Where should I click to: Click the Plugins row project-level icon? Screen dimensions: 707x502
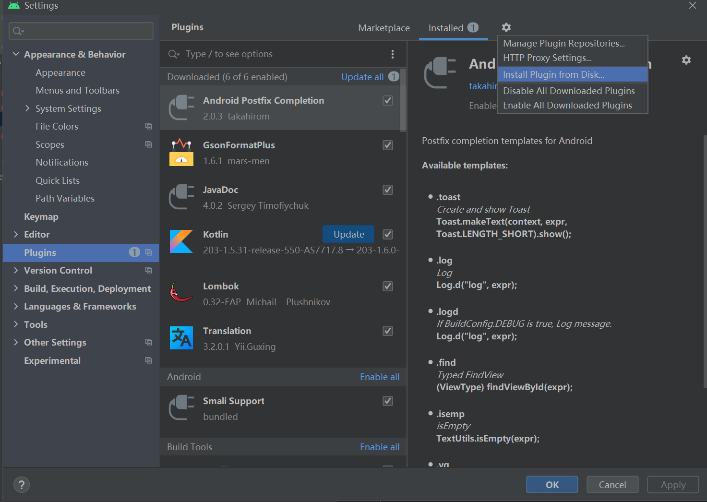pos(149,252)
